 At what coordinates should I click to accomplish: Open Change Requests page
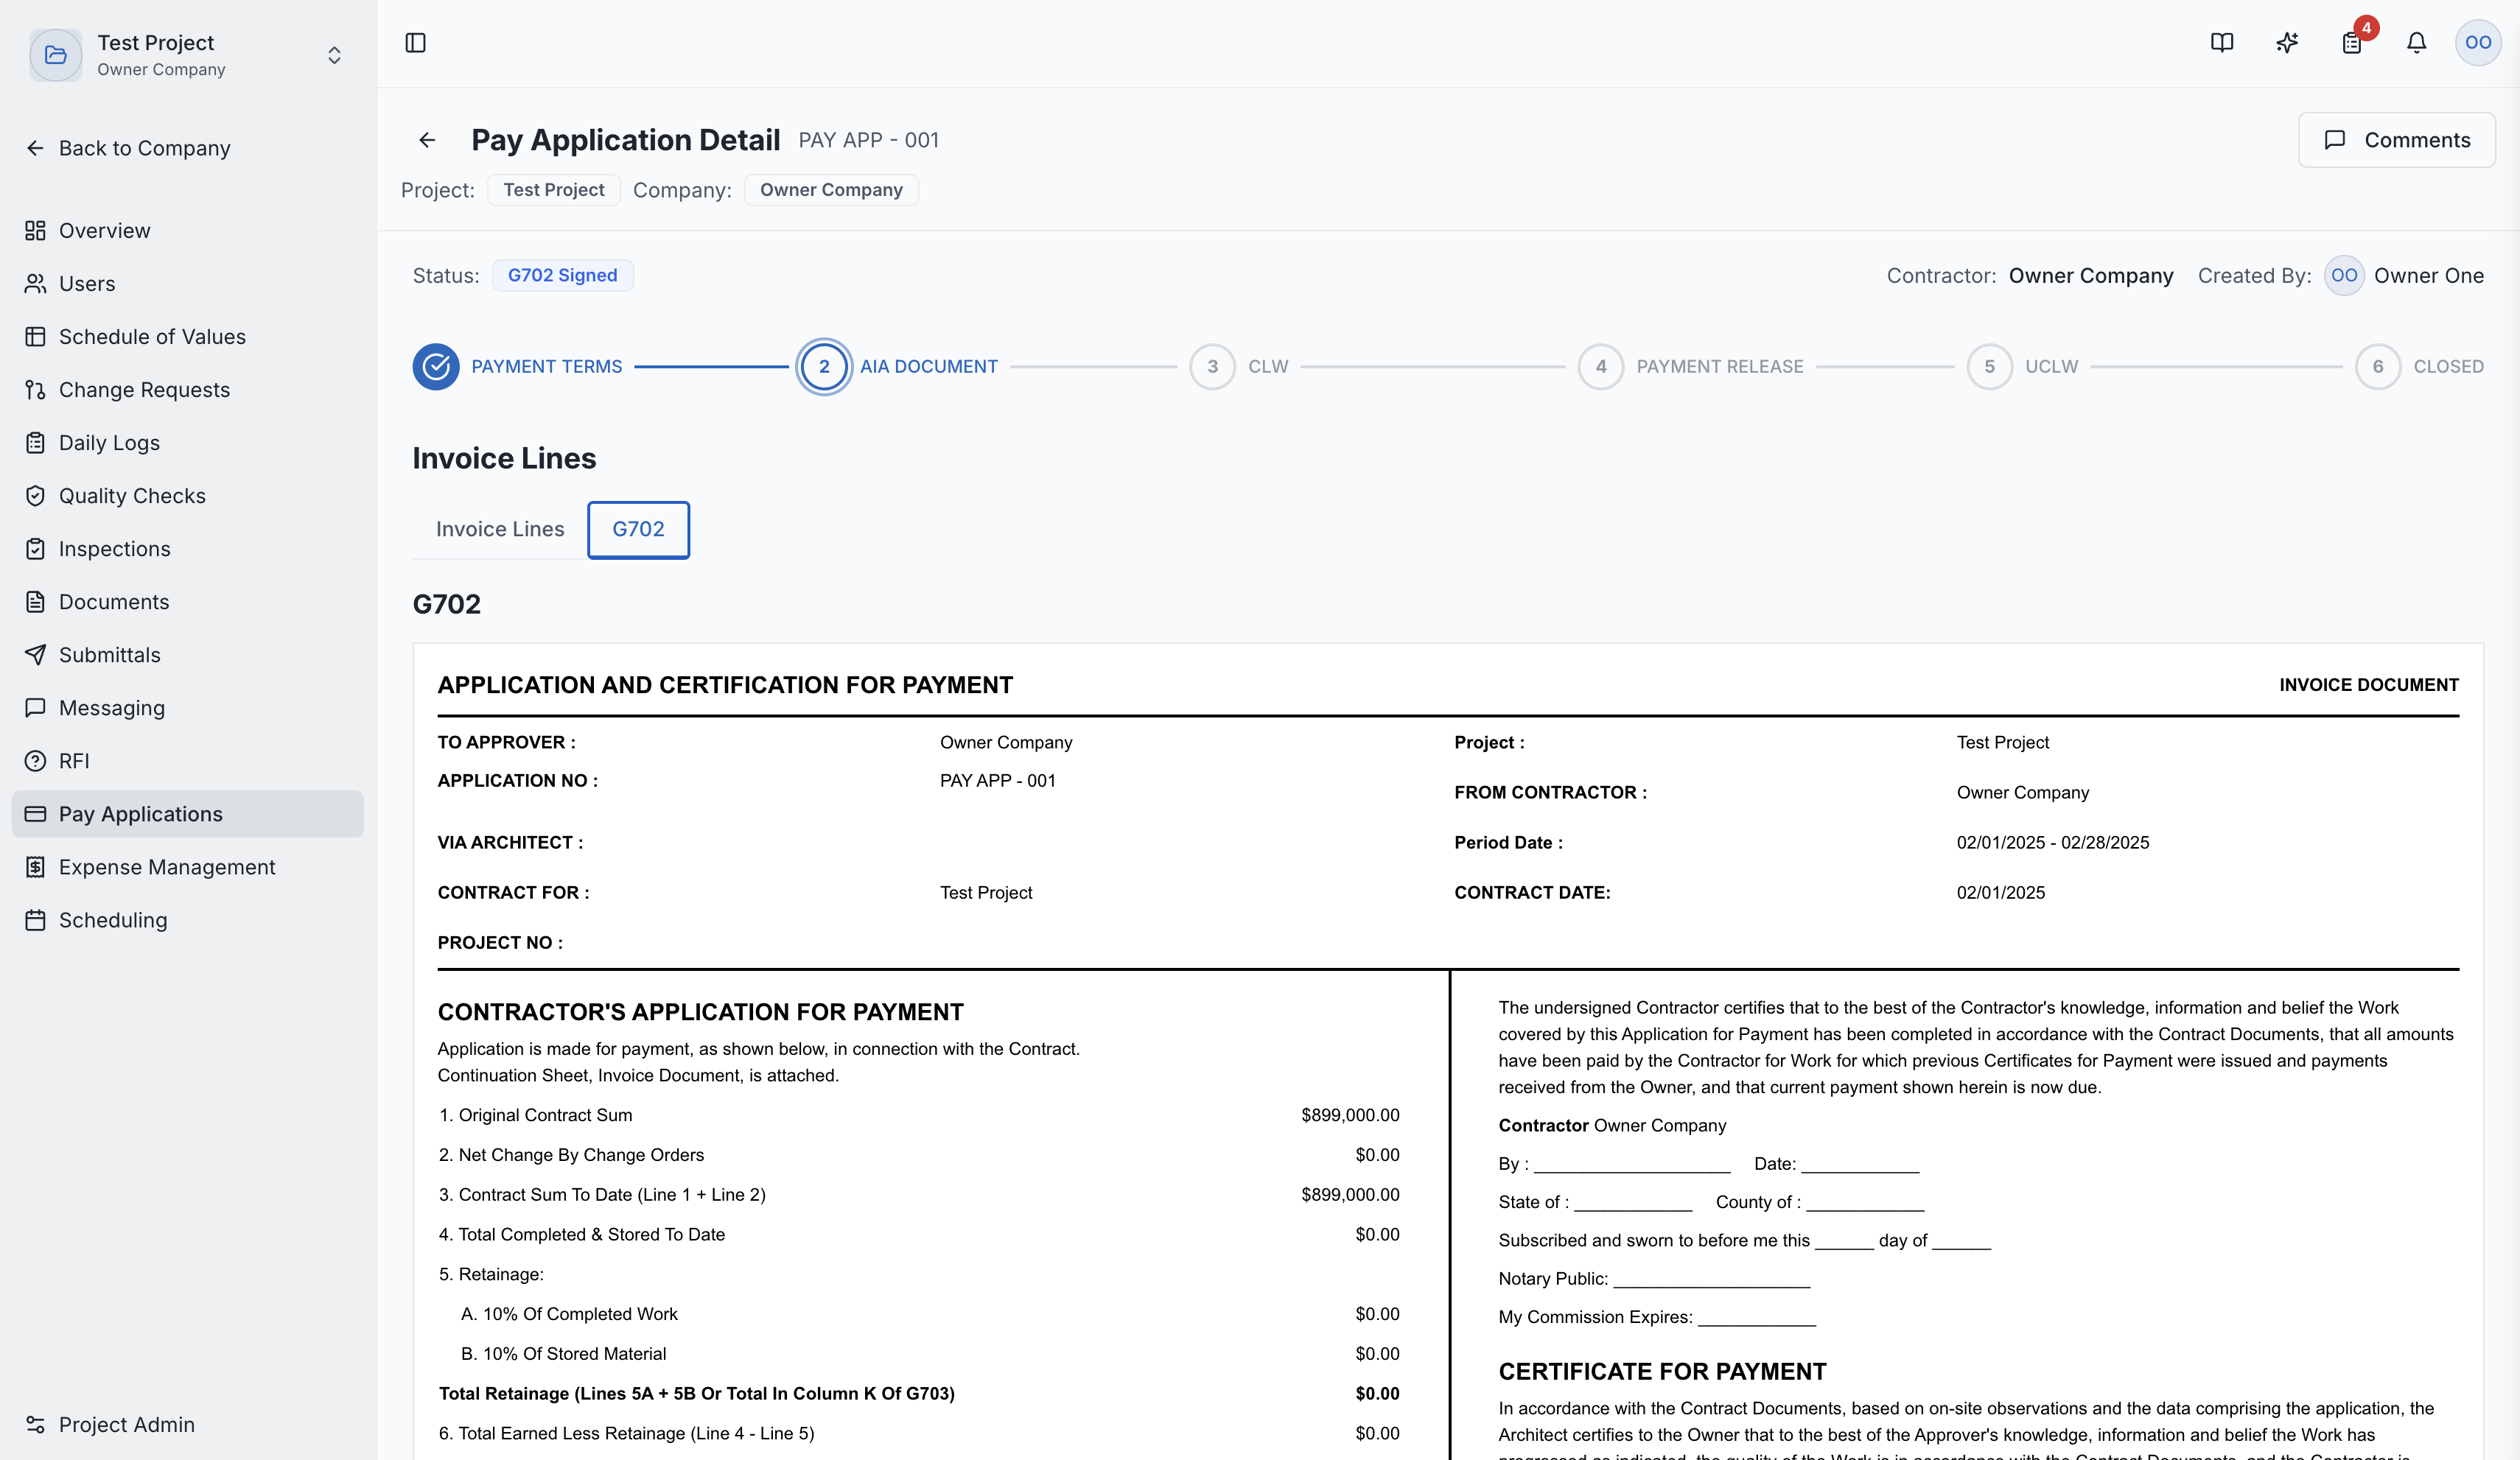188,390
